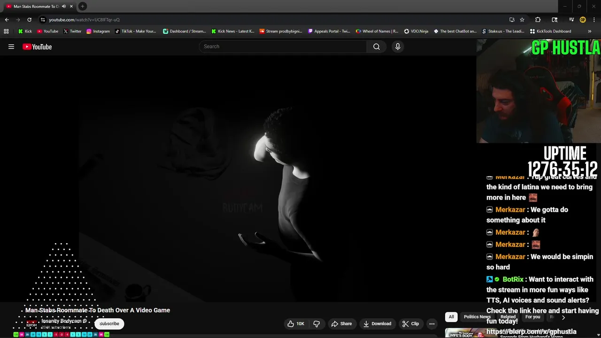Bookmark this page with the star icon
The height and width of the screenshot is (338, 601).
coord(522,20)
